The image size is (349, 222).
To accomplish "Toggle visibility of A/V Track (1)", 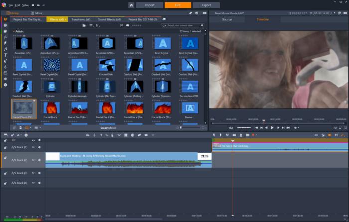I will coord(34,147).
